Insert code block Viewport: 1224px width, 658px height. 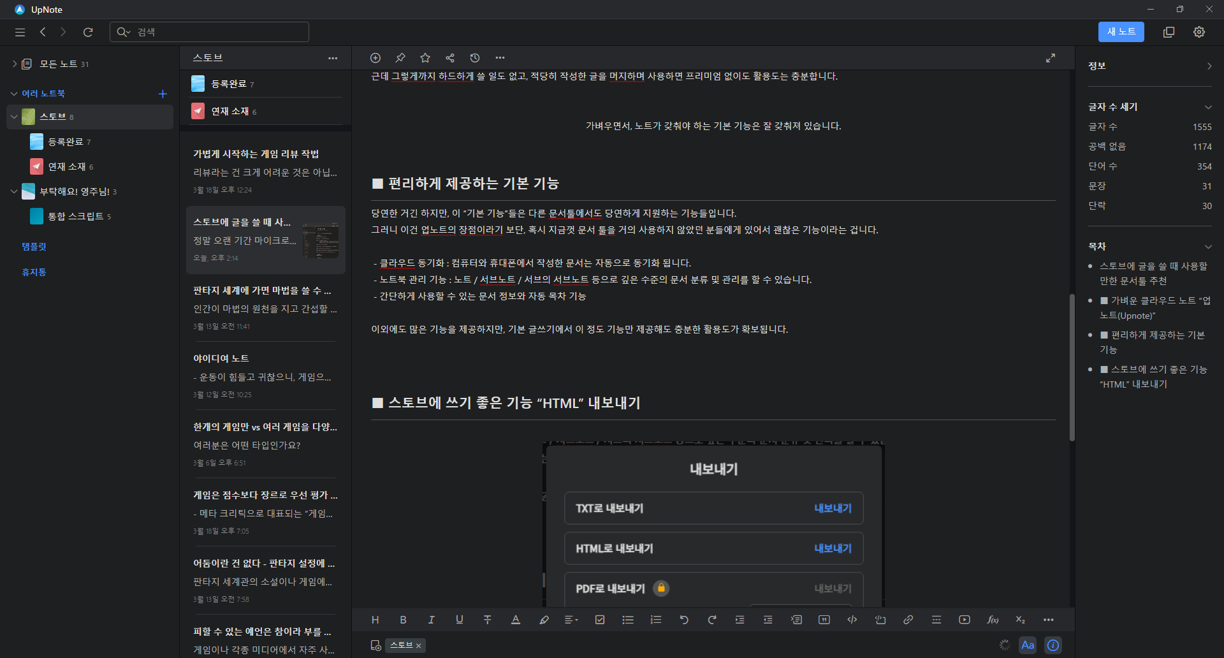[x=880, y=620]
